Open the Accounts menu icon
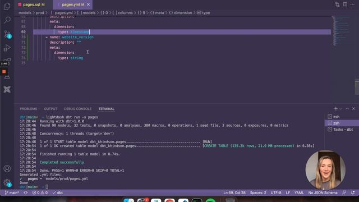Viewport: 359px width, 202px height. pyautogui.click(x=7, y=169)
